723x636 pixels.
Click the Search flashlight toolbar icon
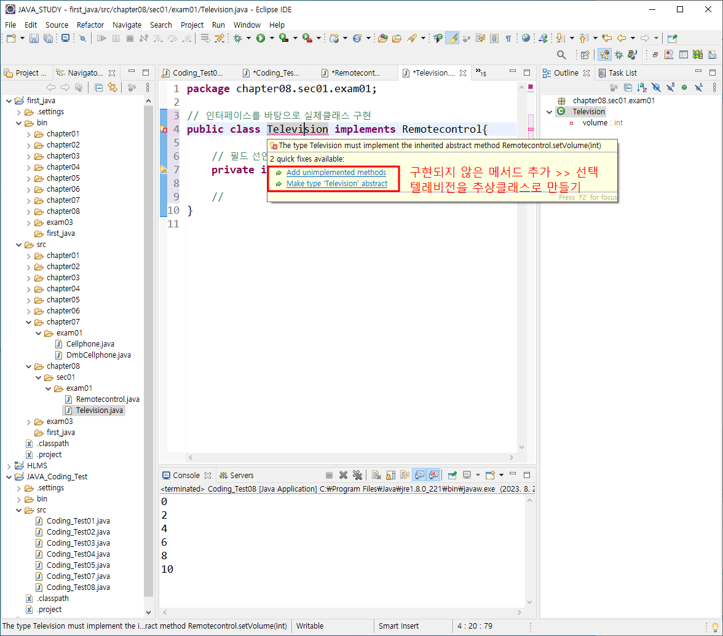[x=412, y=39]
